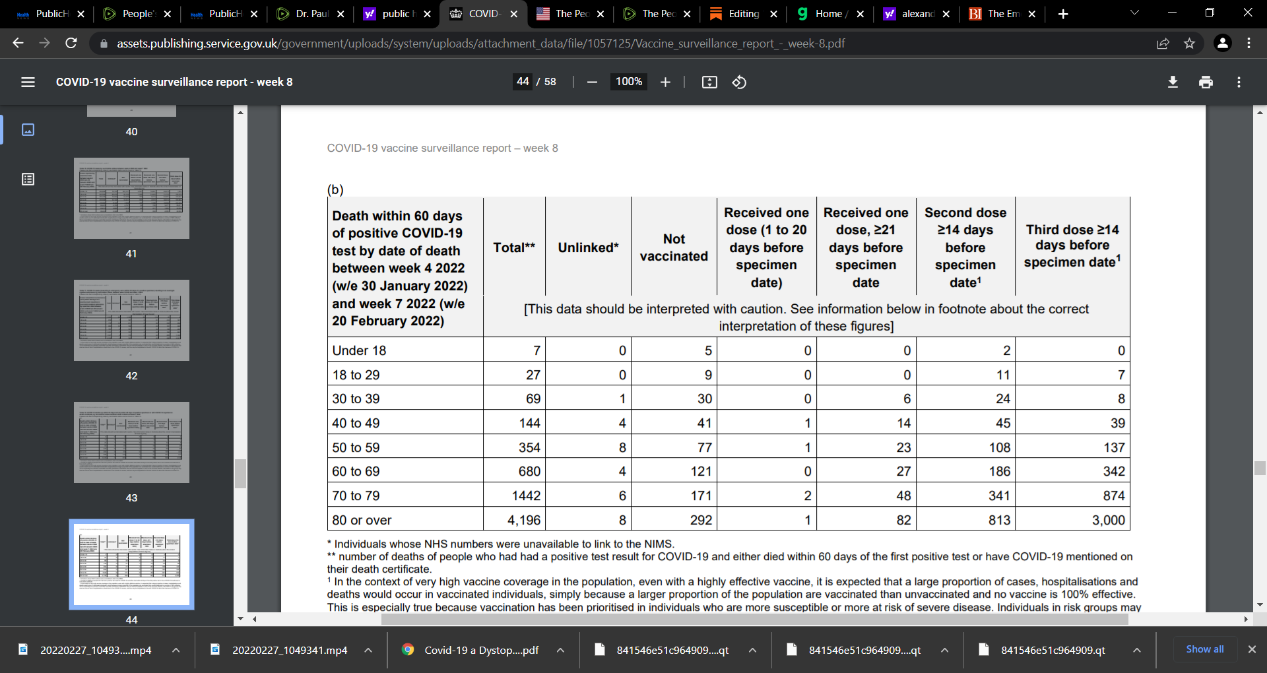The image size is (1267, 673).
Task: Switch to The Em tab
Action: (x=1002, y=14)
